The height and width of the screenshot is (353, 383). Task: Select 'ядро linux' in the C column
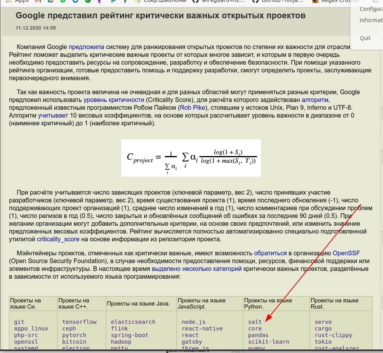(31, 328)
